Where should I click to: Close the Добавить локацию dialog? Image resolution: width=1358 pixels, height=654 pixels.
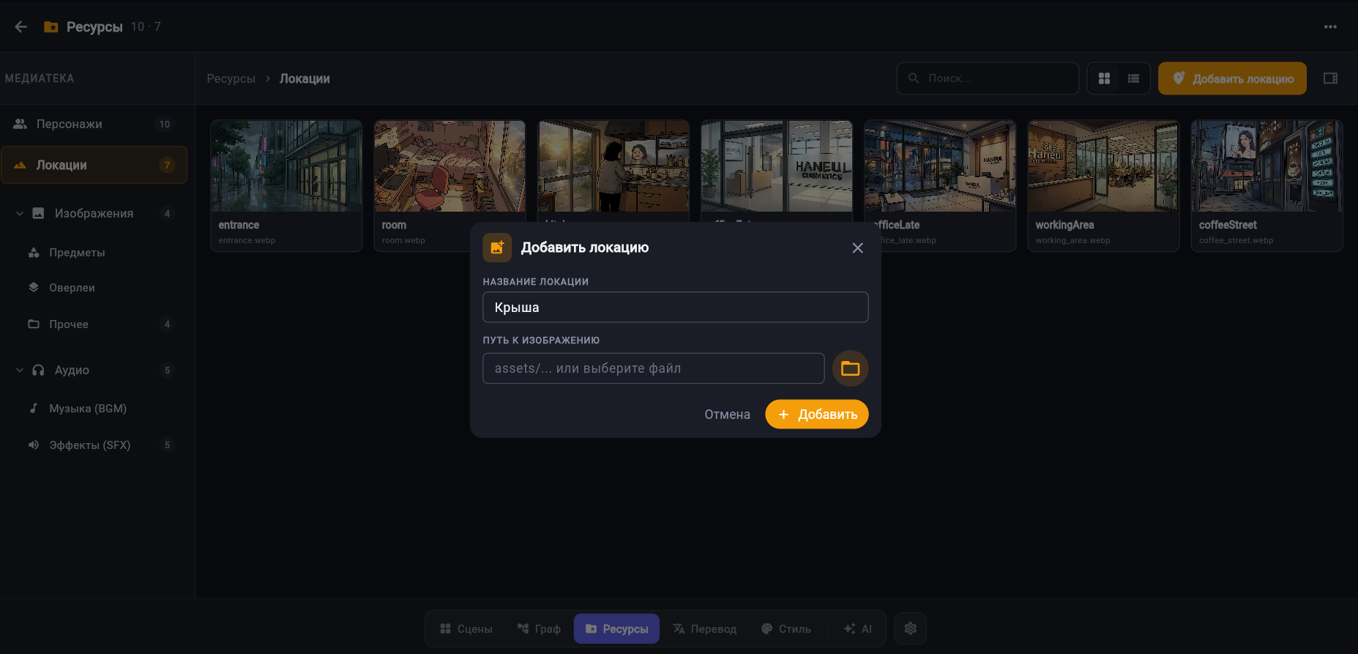click(x=857, y=248)
